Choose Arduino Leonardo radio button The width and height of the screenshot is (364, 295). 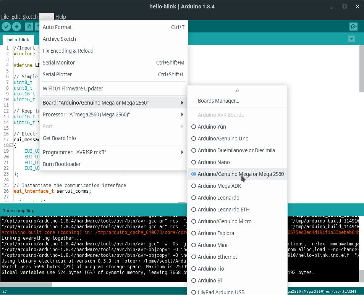[x=194, y=198]
